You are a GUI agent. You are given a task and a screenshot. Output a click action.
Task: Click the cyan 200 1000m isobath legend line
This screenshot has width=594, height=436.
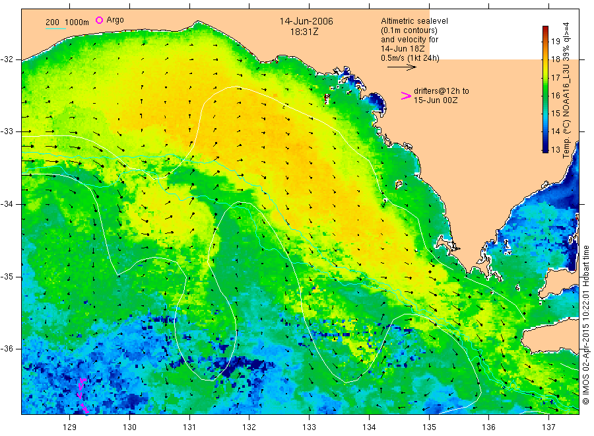coord(55,28)
